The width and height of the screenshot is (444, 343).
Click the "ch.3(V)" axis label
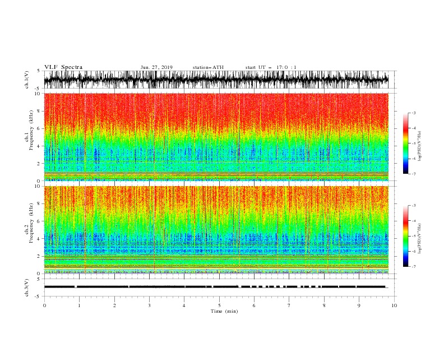coord(27,288)
